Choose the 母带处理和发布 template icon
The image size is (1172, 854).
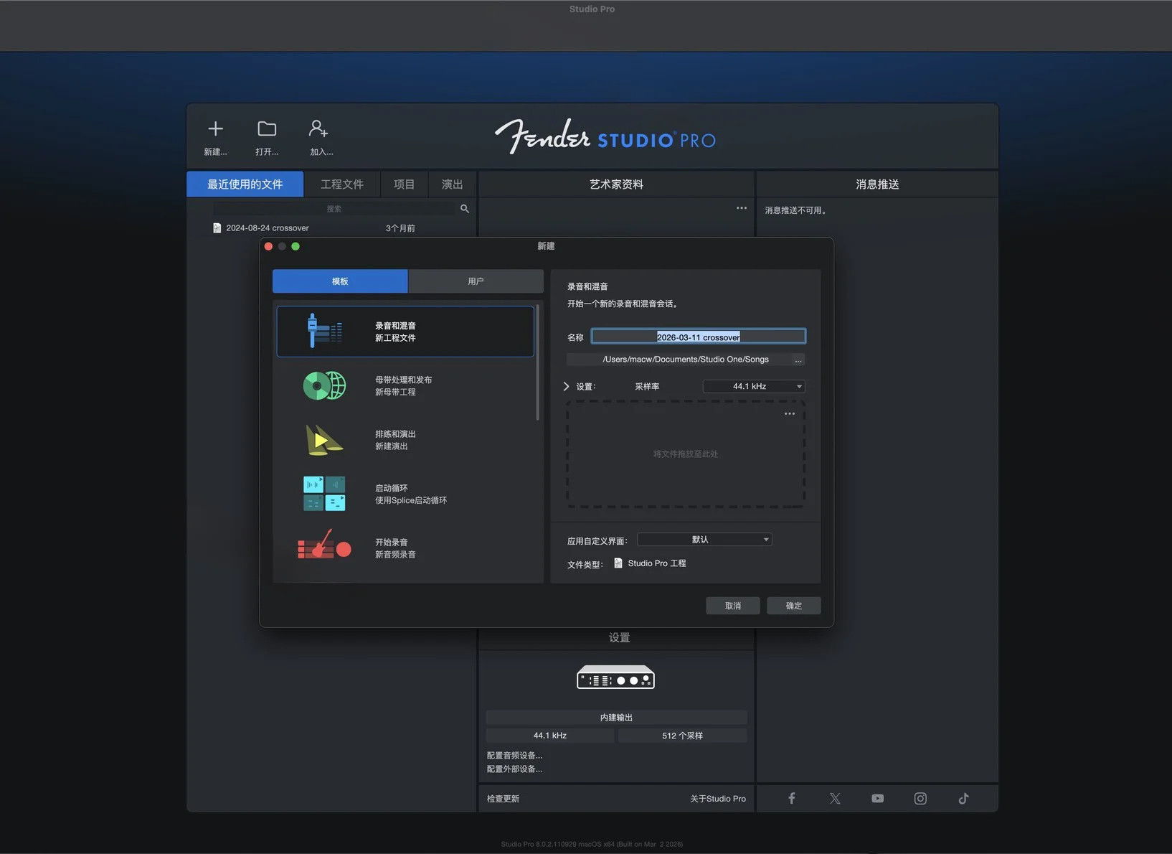point(324,386)
